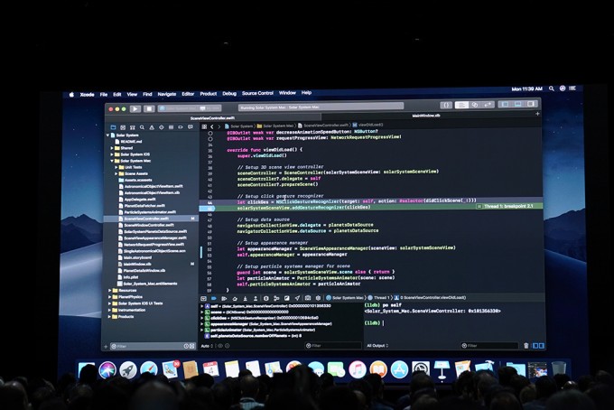
Task: Open the Source Control menu
Action: click(x=257, y=93)
